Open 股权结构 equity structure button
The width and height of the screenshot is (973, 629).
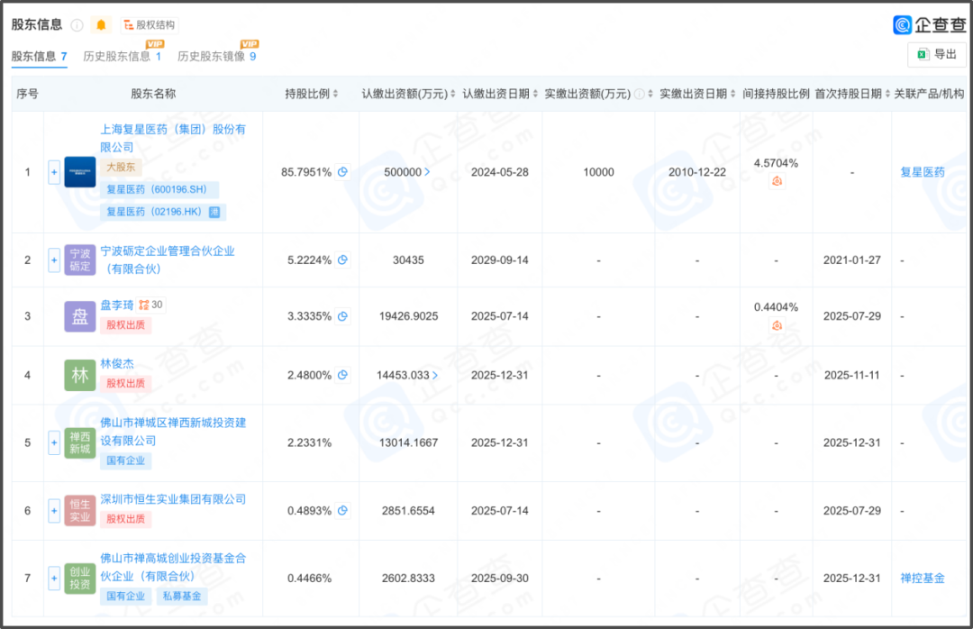tap(150, 24)
